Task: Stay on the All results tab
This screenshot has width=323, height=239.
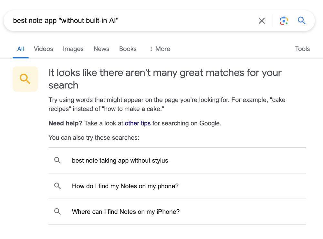Action: (x=20, y=49)
